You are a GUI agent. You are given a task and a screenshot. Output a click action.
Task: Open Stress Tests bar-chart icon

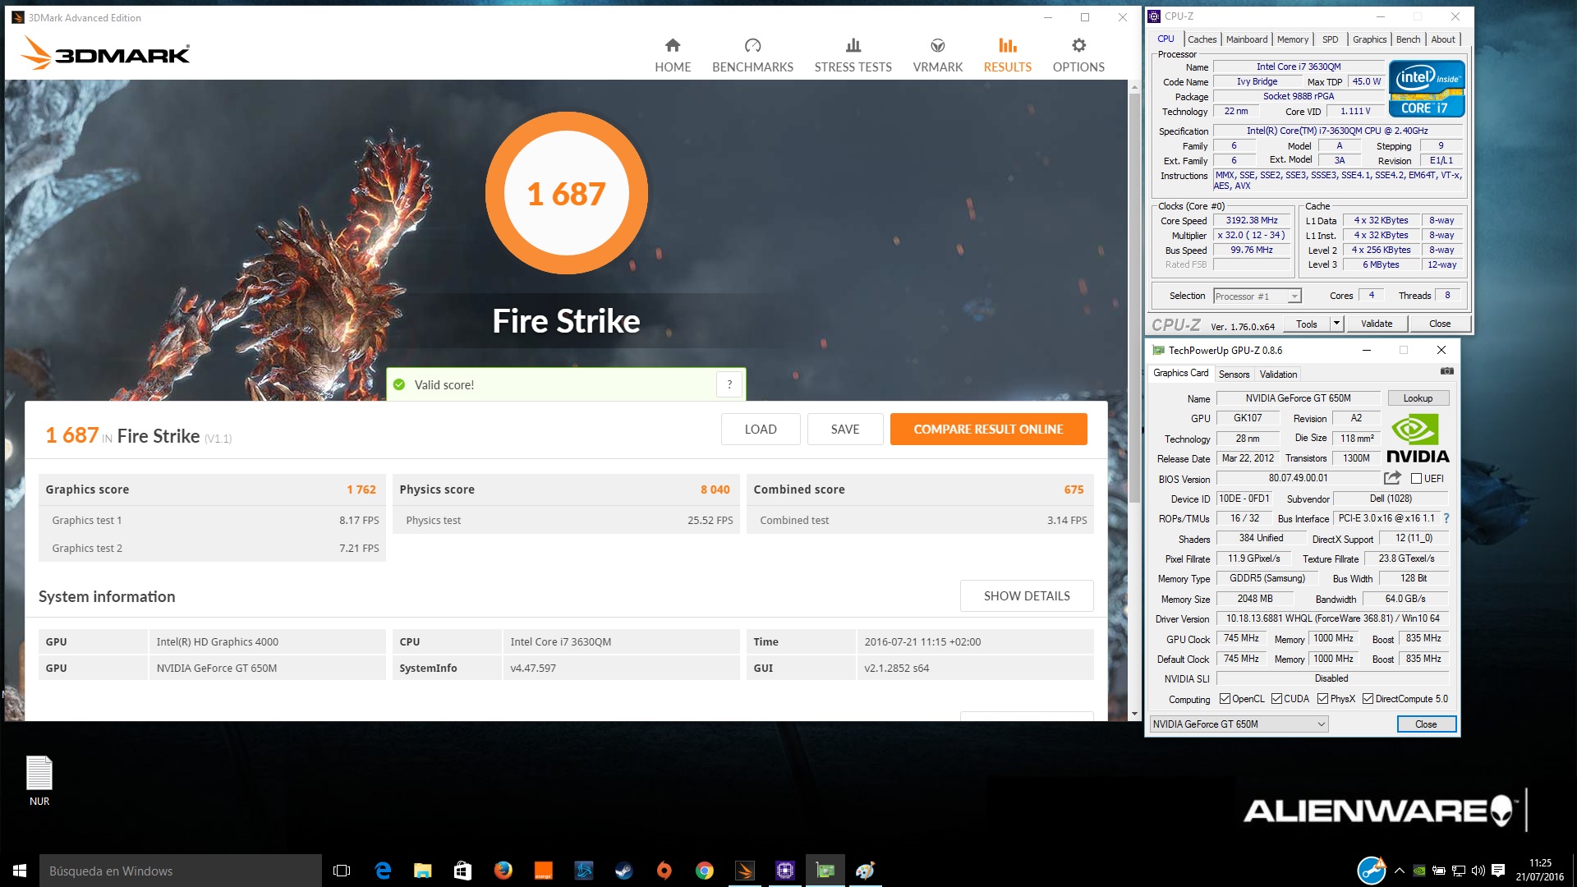pyautogui.click(x=853, y=46)
